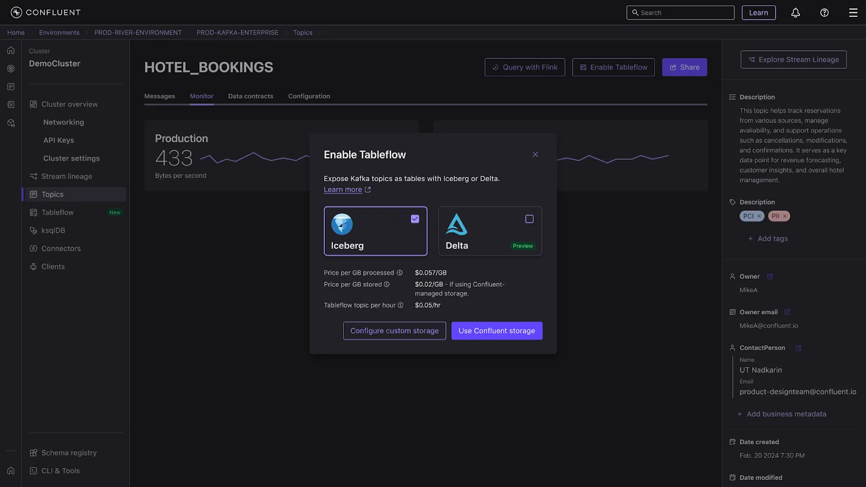866x487 pixels.
Task: Click the Confluent logo in header
Action: [45, 12]
